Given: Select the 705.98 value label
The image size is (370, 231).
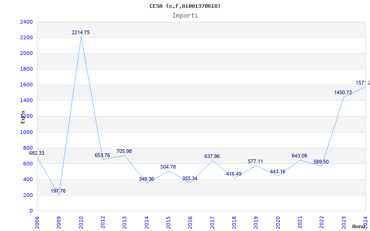Looking at the screenshot, I should pos(124,151).
